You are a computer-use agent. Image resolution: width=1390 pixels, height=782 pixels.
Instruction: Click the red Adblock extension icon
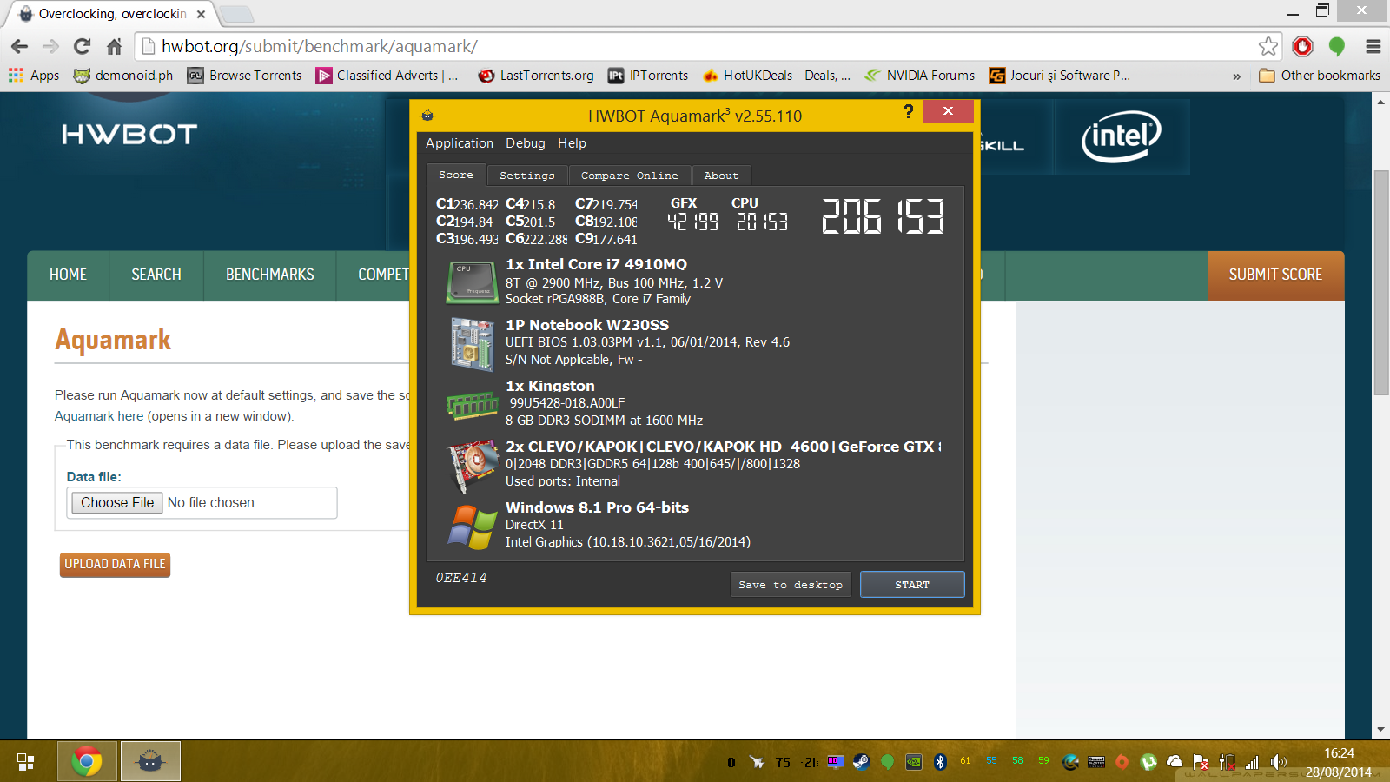[x=1302, y=46]
